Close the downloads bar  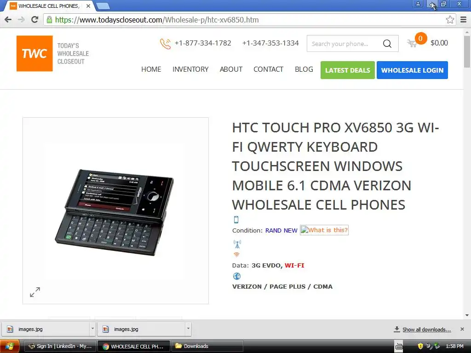[462, 329]
